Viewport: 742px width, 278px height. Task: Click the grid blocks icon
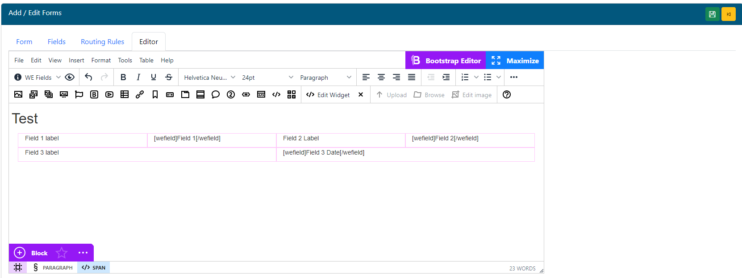coord(292,94)
